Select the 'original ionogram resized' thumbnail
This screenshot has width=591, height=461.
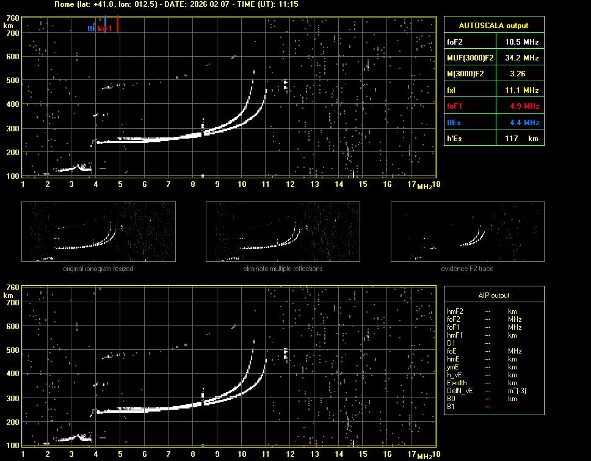click(98, 232)
